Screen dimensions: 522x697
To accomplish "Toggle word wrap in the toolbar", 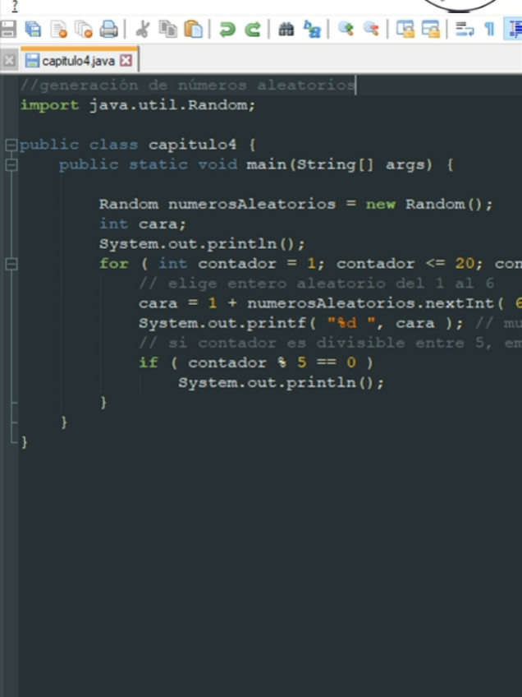I will (x=465, y=30).
